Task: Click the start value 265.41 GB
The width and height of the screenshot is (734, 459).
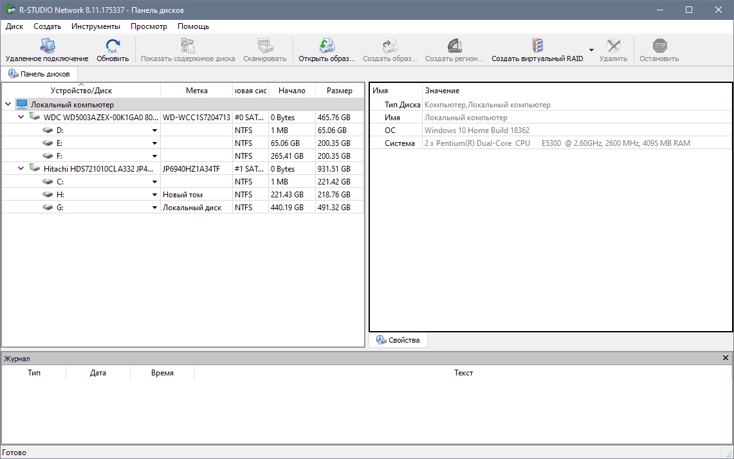Action: coord(287,156)
